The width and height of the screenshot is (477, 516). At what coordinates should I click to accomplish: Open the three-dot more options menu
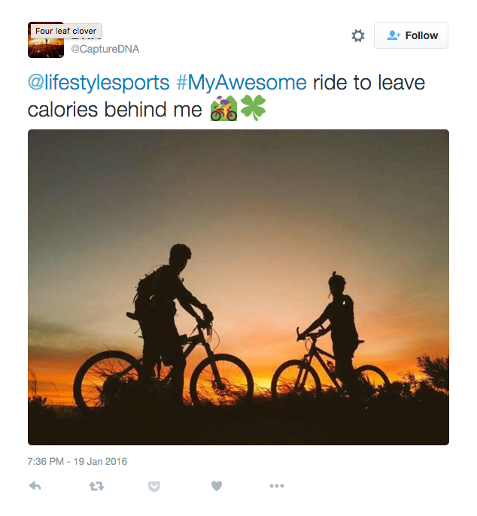[x=277, y=486]
